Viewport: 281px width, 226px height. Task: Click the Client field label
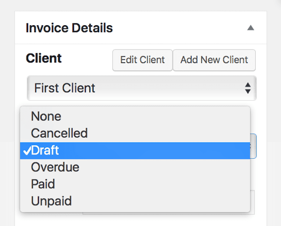tap(44, 58)
